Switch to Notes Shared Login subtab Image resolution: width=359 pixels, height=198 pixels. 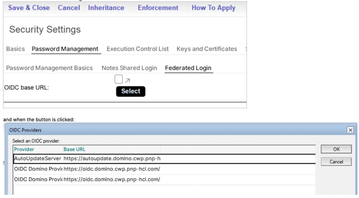[129, 68]
